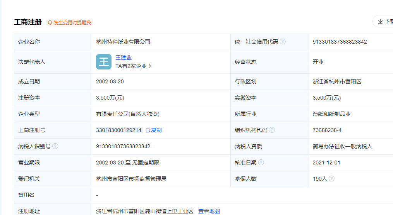Click 浙江省杭州市富阳区 district value
The width and height of the screenshot is (393, 215).
[x=337, y=81]
